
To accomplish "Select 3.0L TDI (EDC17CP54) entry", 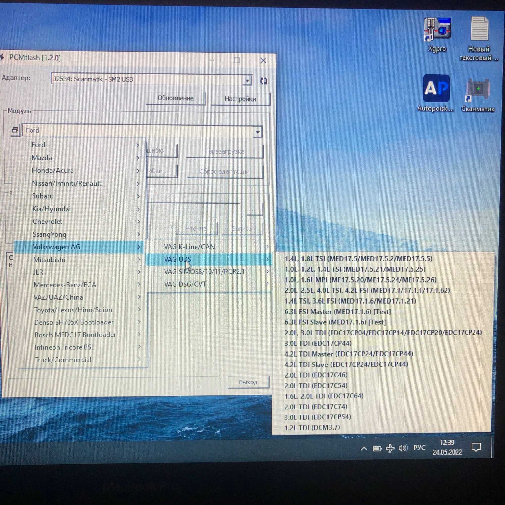I will (x=318, y=417).
